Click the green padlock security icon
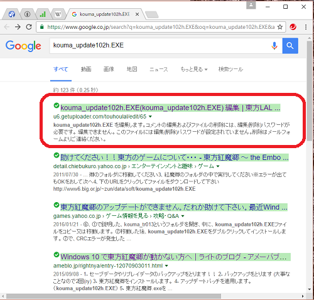314x300 pixels. point(42,27)
